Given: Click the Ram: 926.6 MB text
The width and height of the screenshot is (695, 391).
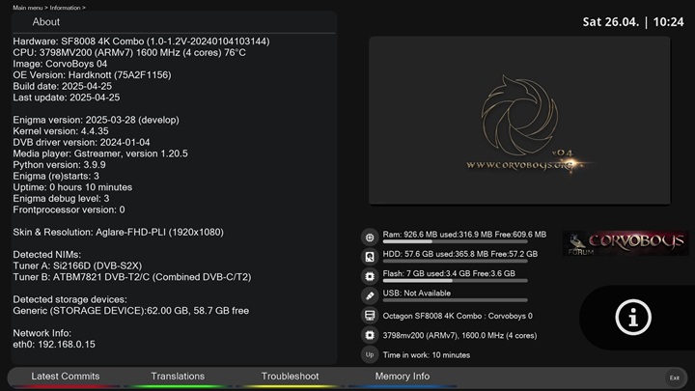Looking at the screenshot, I should click(464, 234).
